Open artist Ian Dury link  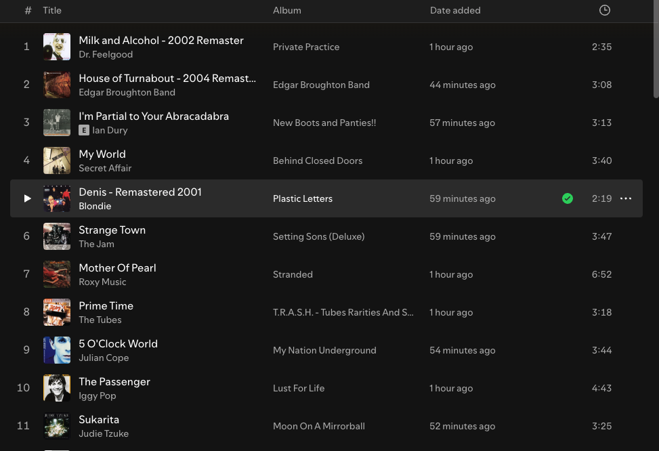(110, 130)
